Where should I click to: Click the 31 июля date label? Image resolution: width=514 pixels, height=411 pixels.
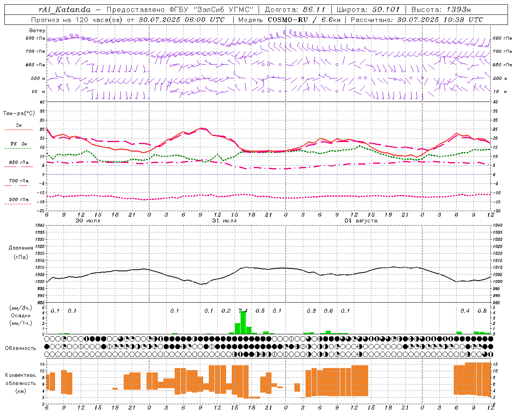[x=224, y=221]
